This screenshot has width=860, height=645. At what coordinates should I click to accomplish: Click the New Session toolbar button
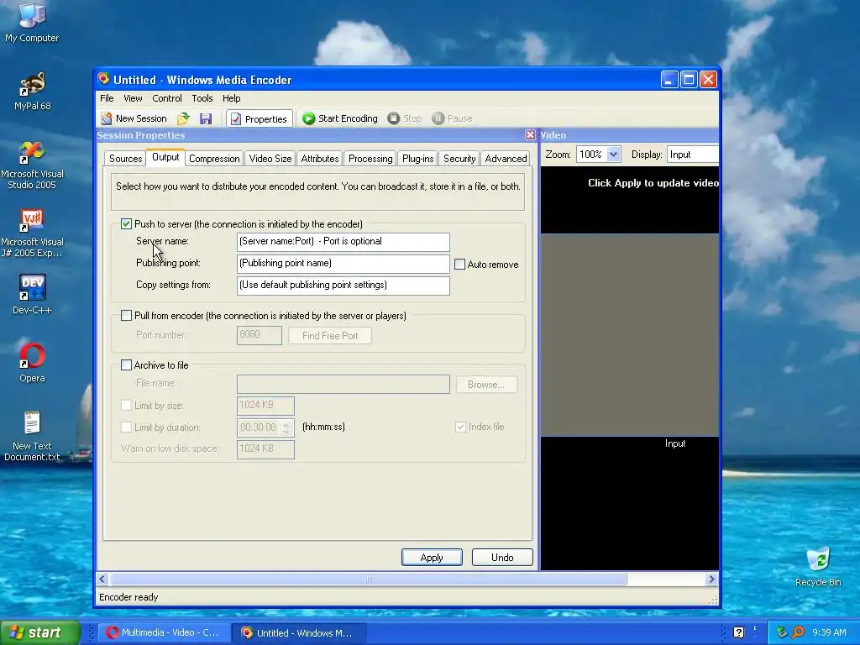point(134,118)
